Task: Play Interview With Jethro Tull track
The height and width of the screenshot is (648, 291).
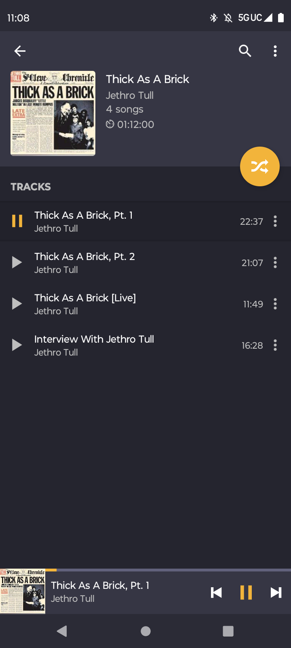Action: [x=17, y=345]
